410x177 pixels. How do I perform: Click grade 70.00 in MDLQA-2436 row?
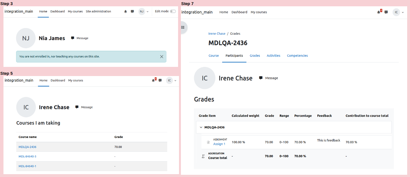coord(118,147)
